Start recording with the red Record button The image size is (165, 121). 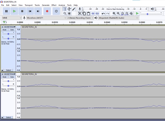coord(47,11)
